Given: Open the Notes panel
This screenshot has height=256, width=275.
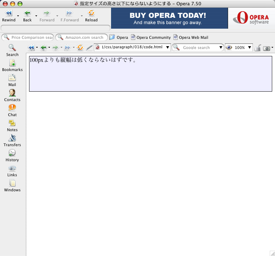Looking at the screenshot, I should (x=12, y=125).
